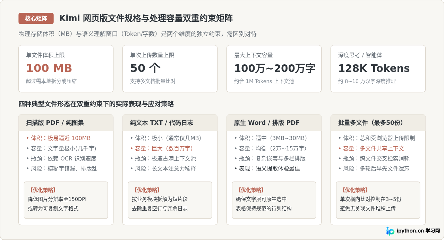Click the note 约 8~10 万汉字深度推理
444x240 pixels.
click(x=367, y=81)
